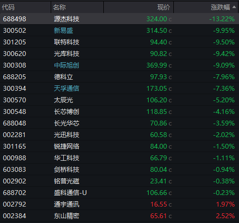Click stock code 300570

point(14,100)
